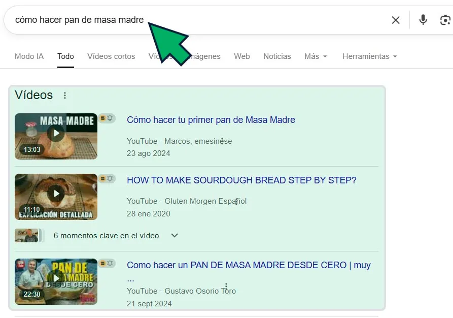This screenshot has width=453, height=318.
Task: Open the three-dot menu beside the Vídeos heading
Action: (64, 95)
